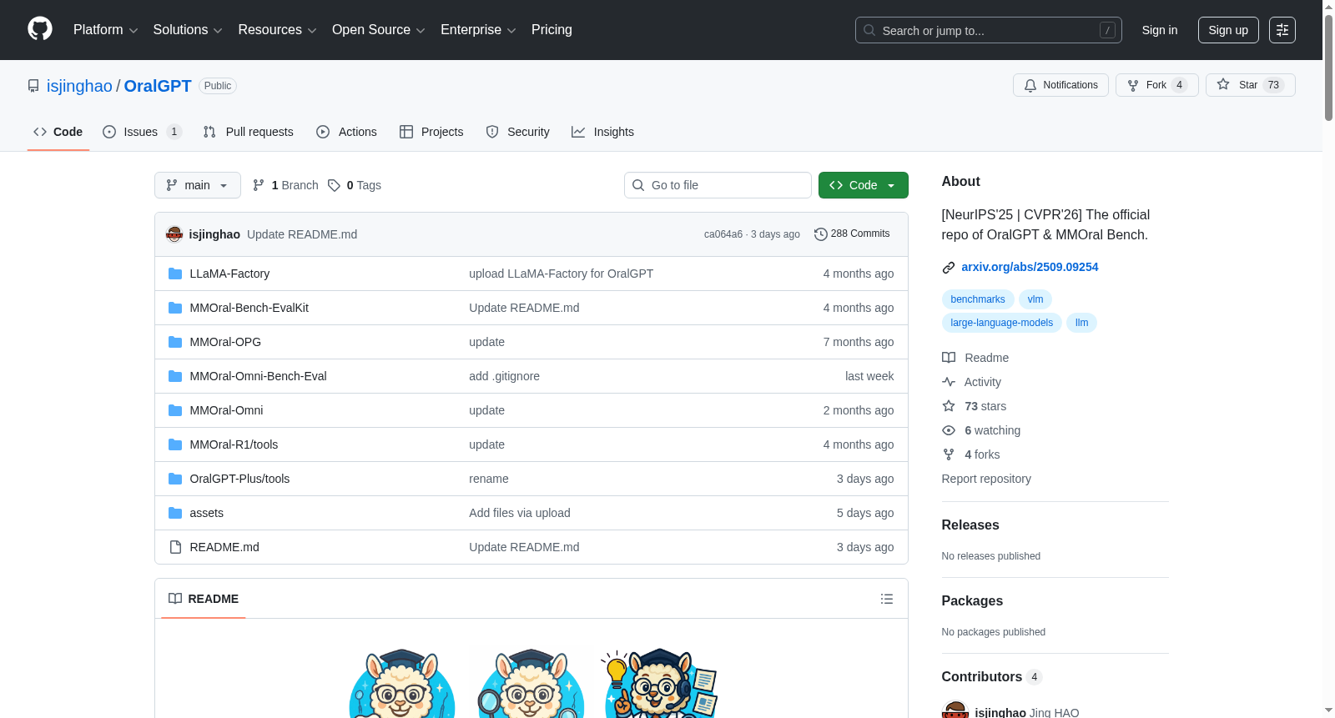Image resolution: width=1335 pixels, height=718 pixels.
Task: Click the tag icon beside 0 Tags
Action: [334, 185]
